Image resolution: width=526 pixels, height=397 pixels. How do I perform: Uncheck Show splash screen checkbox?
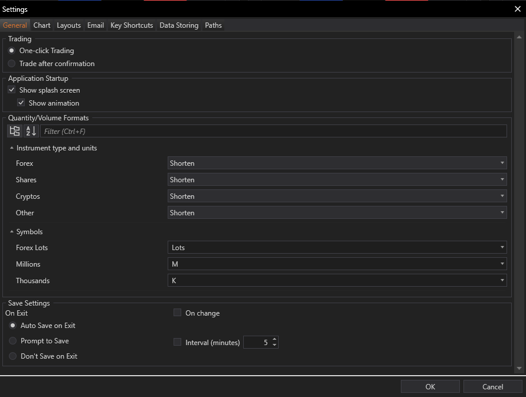click(12, 90)
